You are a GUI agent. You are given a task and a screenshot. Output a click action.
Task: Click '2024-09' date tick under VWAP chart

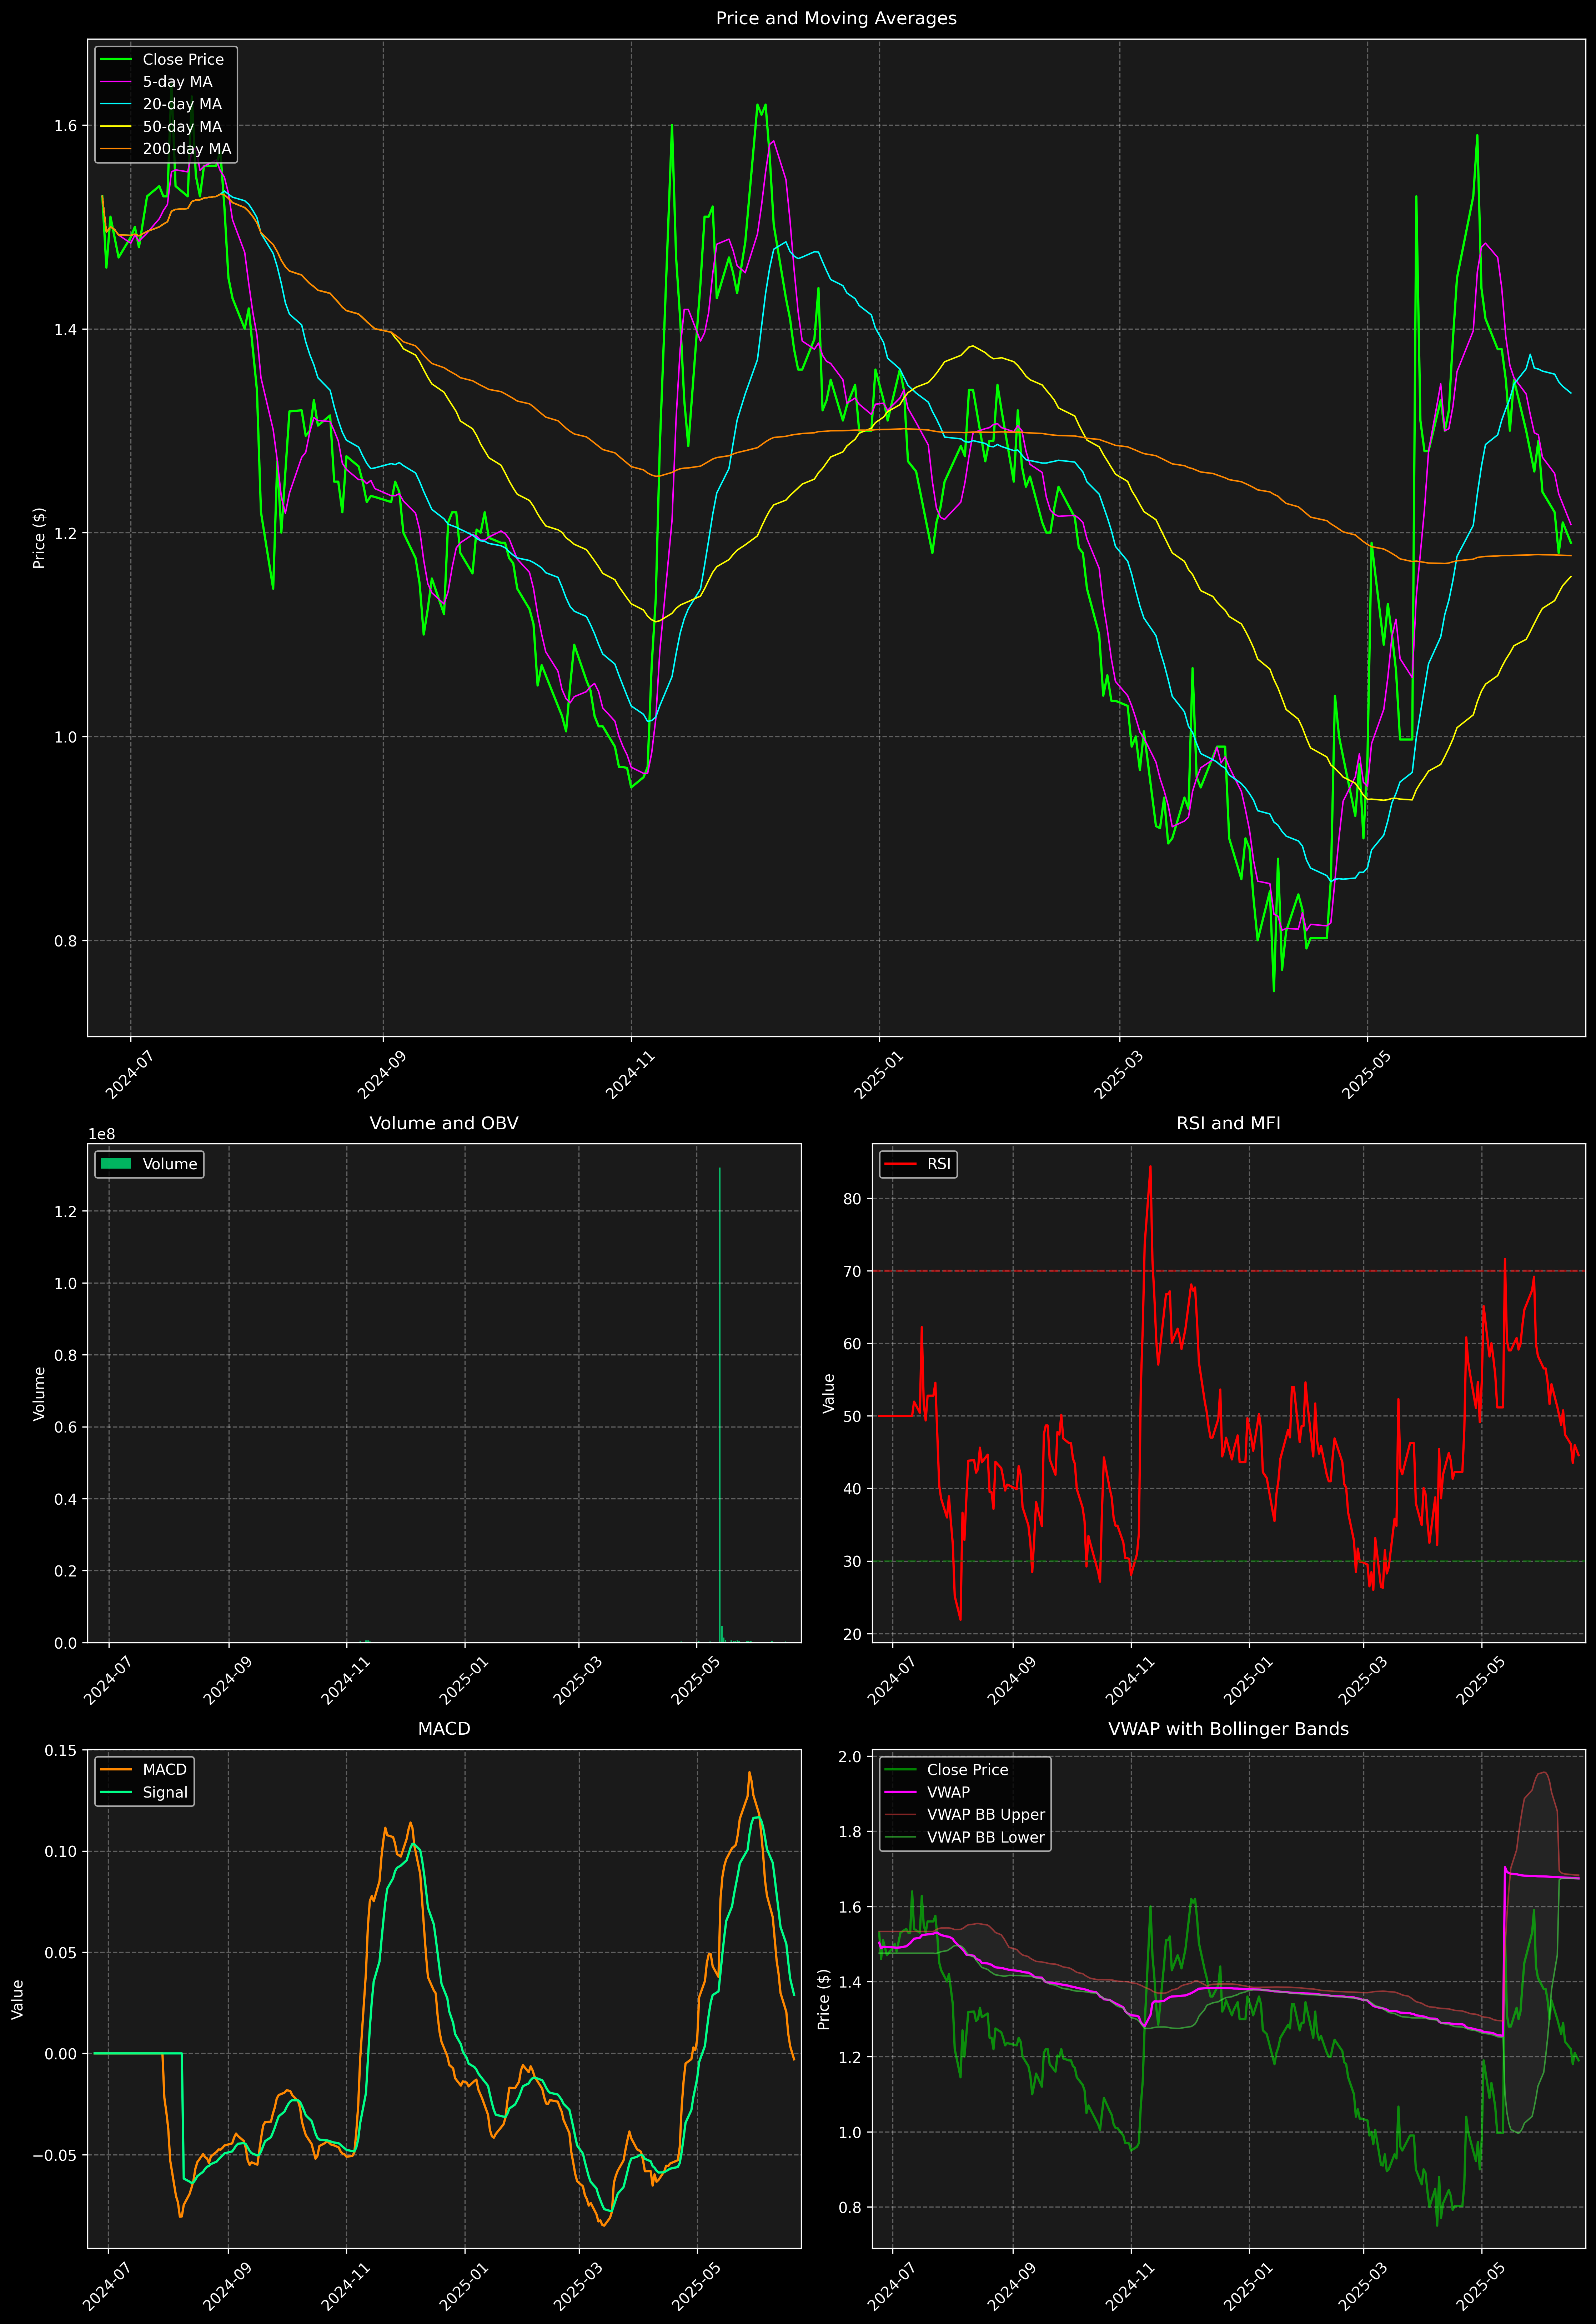(1011, 2287)
